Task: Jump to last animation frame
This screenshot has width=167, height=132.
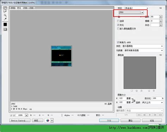Action: pos(161,115)
